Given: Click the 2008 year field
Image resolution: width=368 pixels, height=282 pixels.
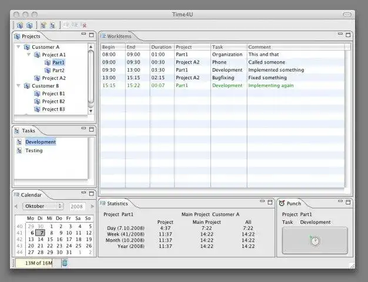Looking at the screenshot, I should 77,206.
